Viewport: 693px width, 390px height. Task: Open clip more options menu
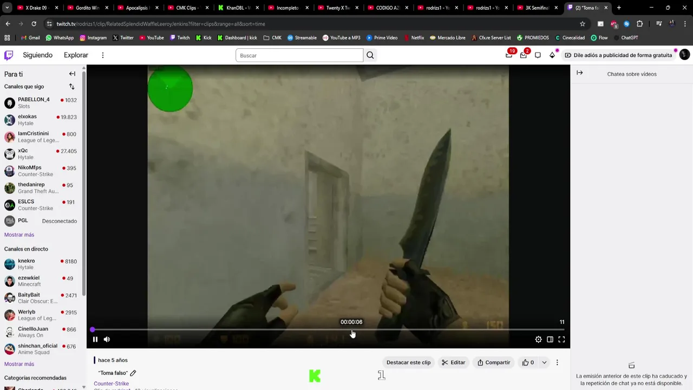click(557, 362)
